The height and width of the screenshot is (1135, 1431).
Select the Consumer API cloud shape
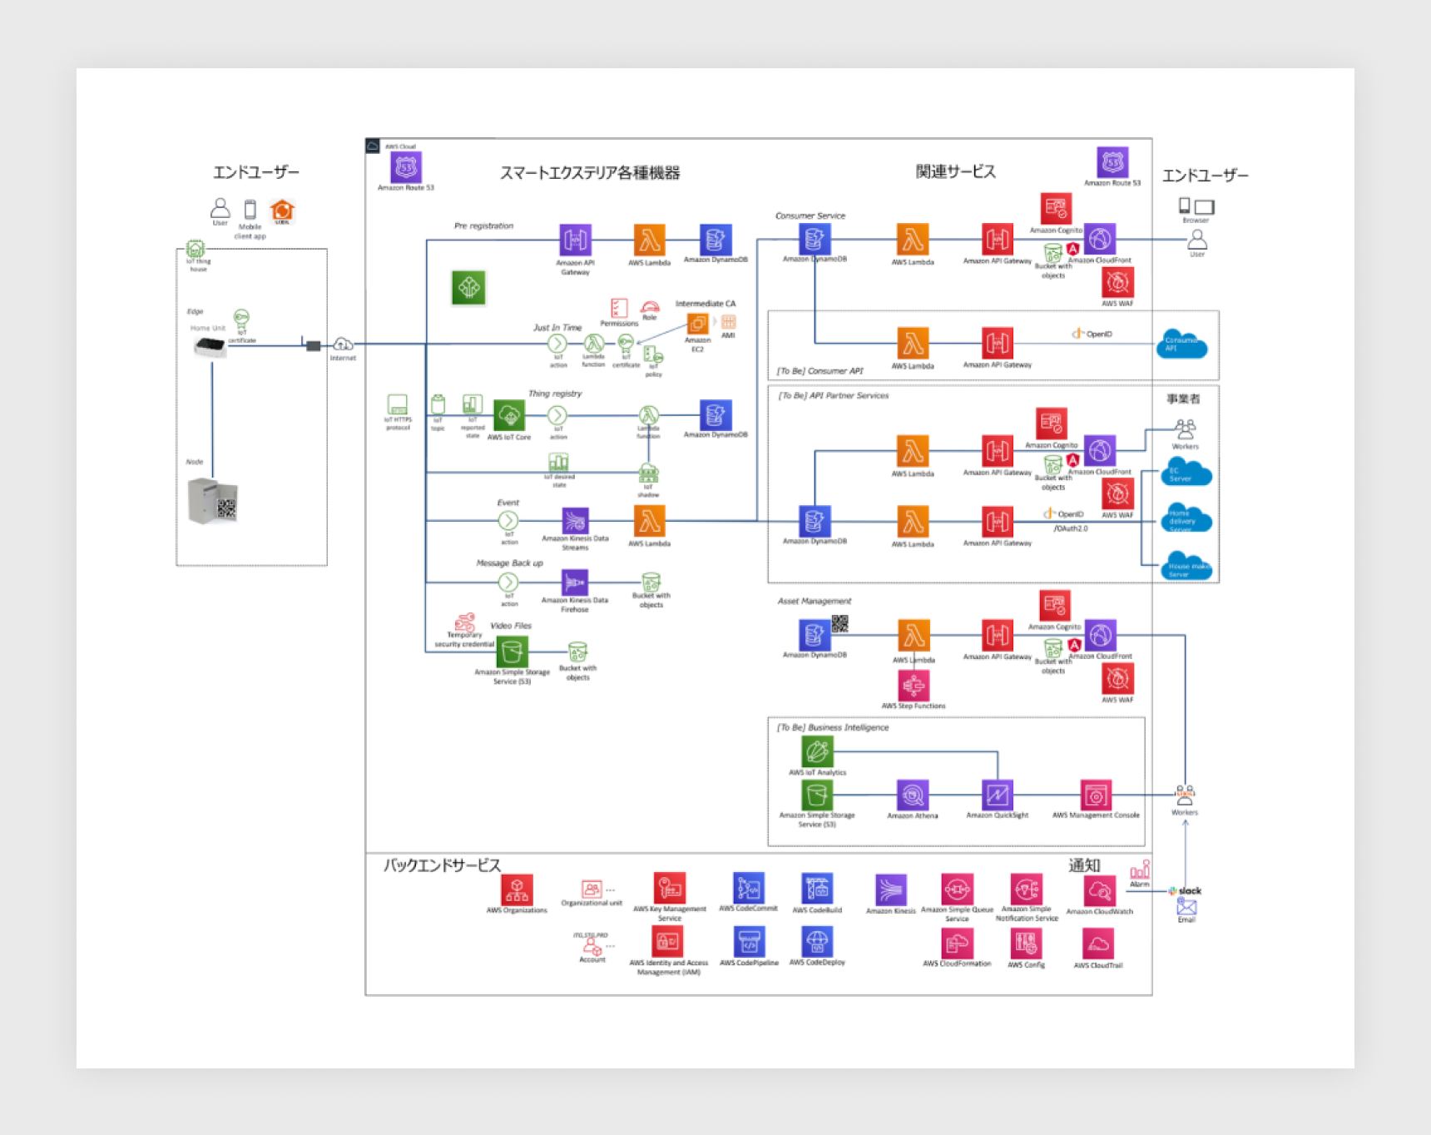point(1181,344)
